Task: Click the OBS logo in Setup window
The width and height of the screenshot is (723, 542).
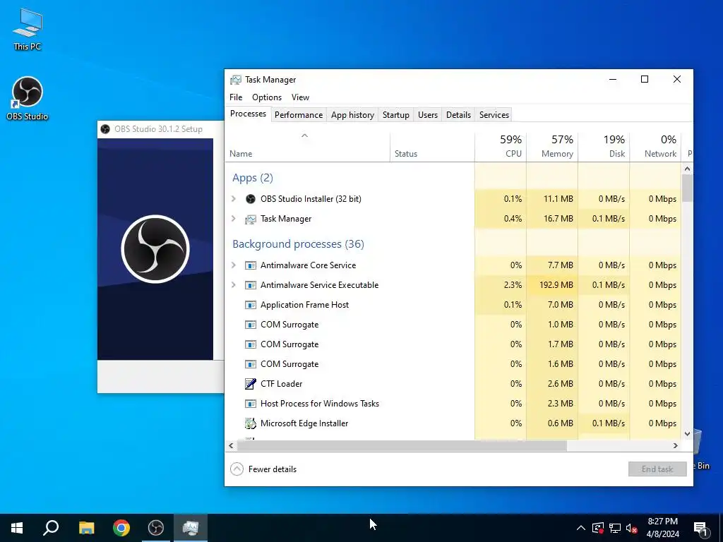Action: coord(155,249)
